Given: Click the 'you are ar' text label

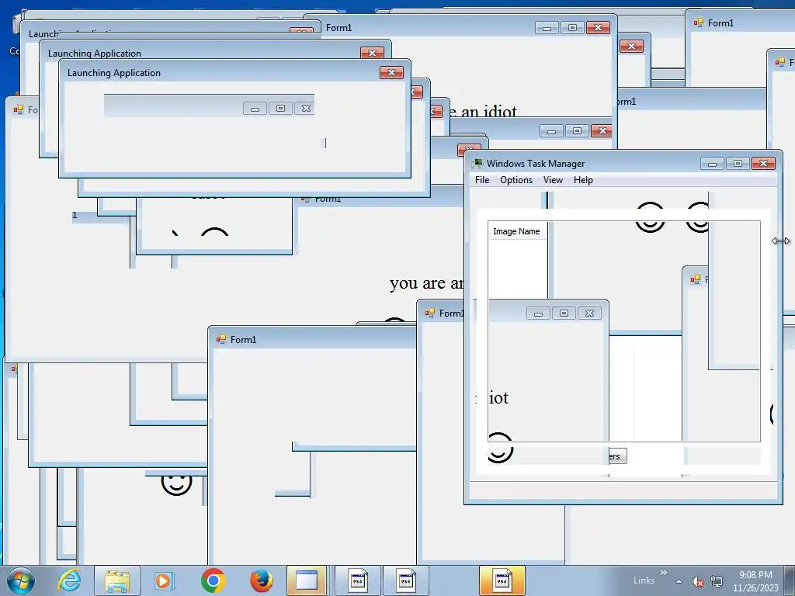Looking at the screenshot, I should [x=426, y=283].
